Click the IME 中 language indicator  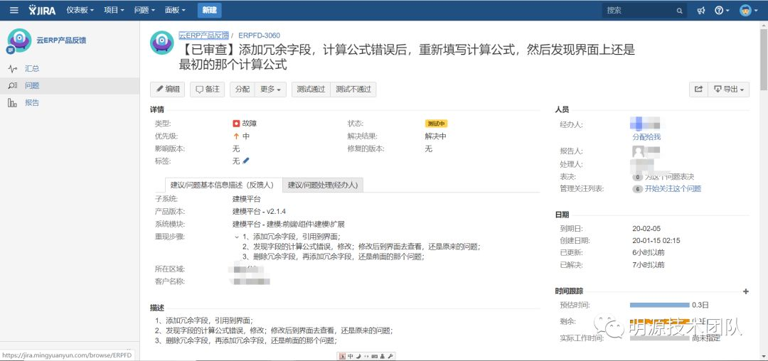coord(350,357)
